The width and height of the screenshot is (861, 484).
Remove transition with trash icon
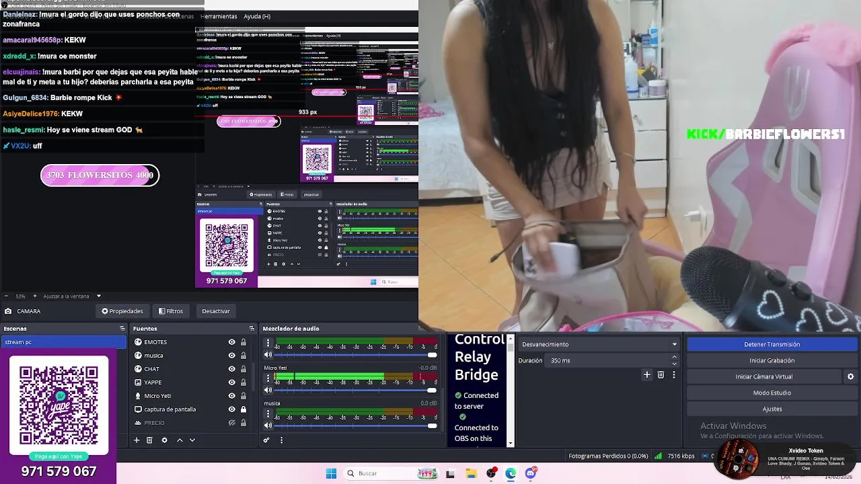tap(661, 375)
